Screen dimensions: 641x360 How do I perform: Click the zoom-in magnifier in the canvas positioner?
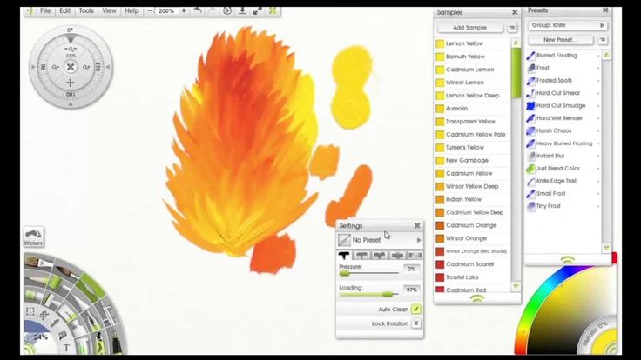[x=86, y=67]
